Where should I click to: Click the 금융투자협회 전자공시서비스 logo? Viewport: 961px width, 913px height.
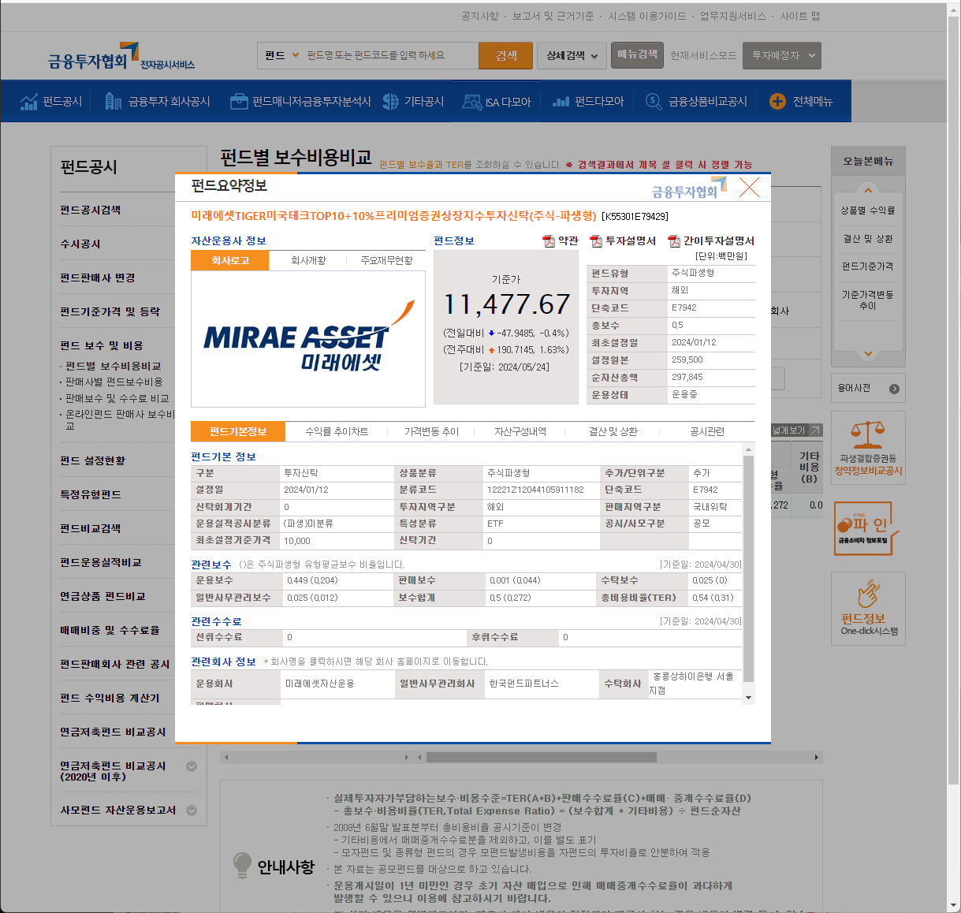(x=121, y=57)
